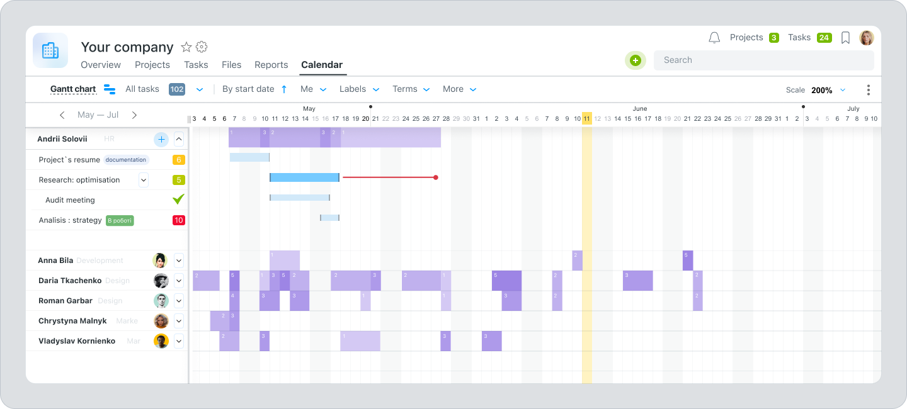This screenshot has width=907, height=409.
Task: Click the green plus button near search
Action: tap(636, 60)
